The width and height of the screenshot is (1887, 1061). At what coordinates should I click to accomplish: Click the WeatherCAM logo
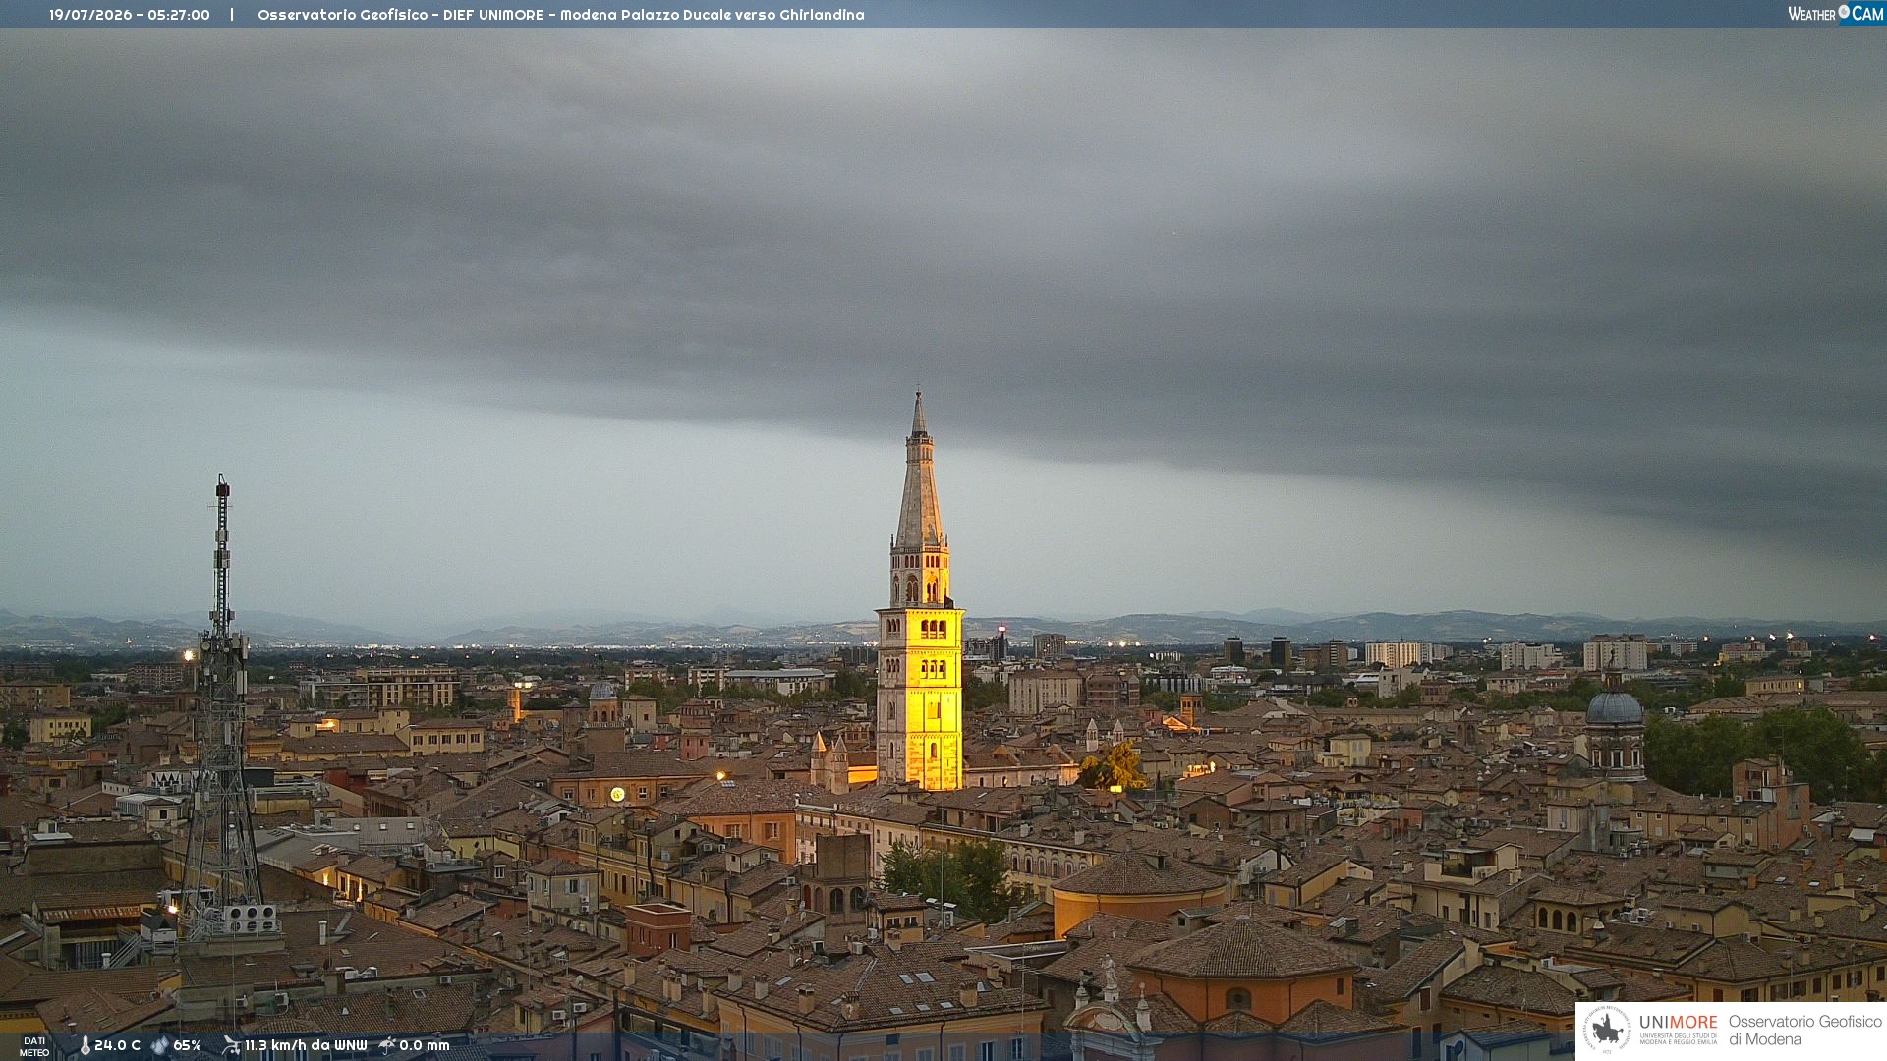1836,14
